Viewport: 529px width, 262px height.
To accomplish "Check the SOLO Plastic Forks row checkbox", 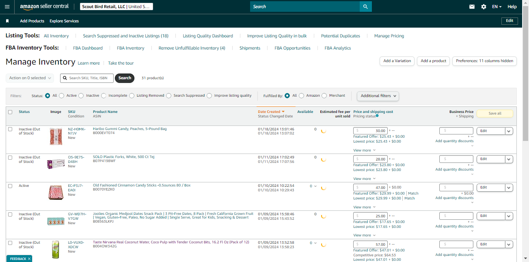I will (x=10, y=158).
